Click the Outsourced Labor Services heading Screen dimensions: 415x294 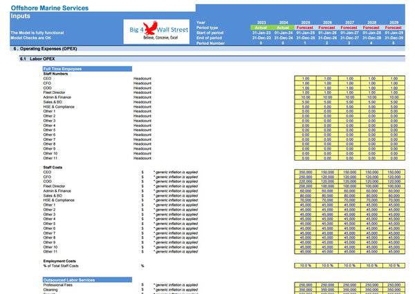tap(69, 278)
